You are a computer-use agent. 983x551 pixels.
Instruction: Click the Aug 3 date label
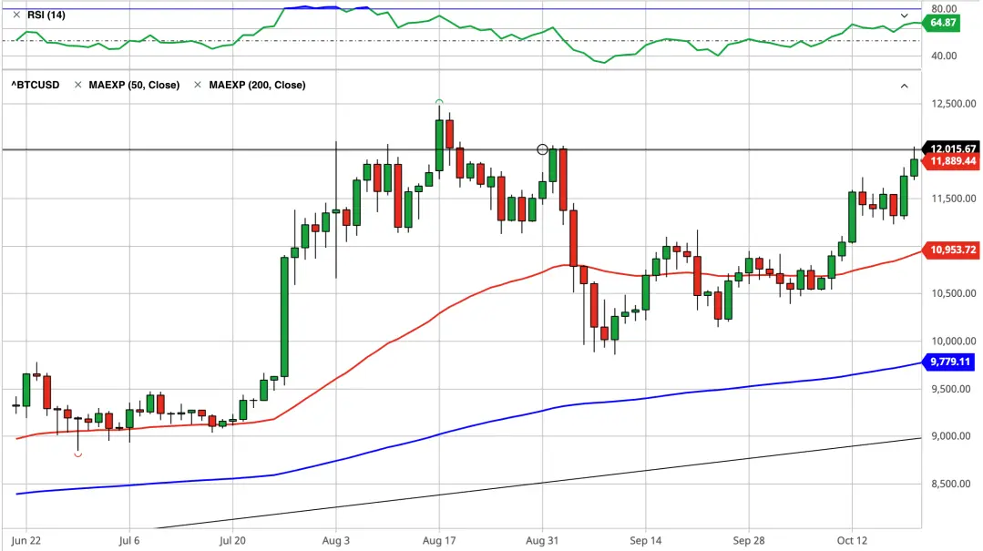[336, 540]
